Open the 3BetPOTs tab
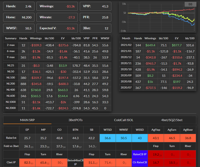 coord(75,120)
